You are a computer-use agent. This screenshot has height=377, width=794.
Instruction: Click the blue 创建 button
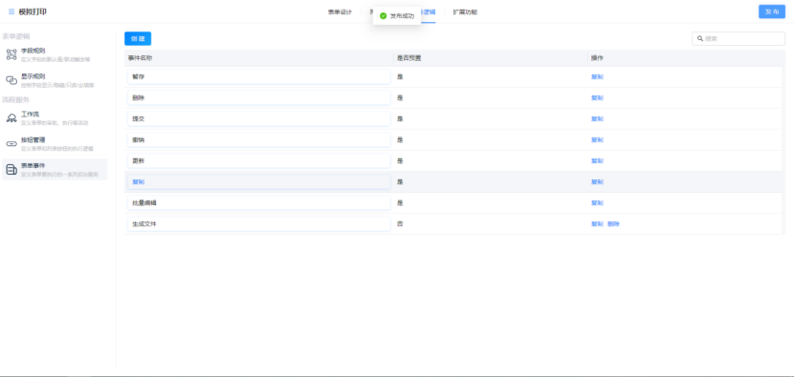click(138, 38)
